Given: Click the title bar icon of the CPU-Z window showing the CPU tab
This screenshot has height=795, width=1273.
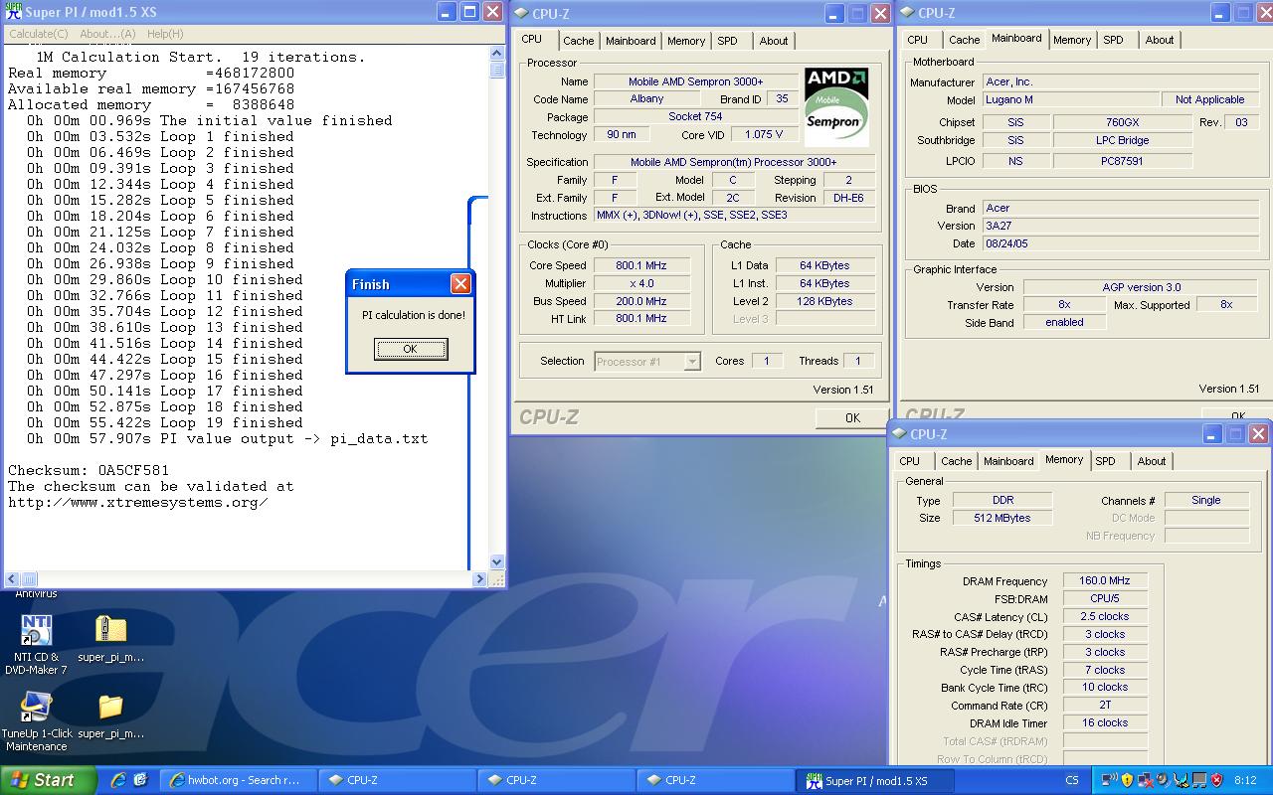Looking at the screenshot, I should click(521, 13).
